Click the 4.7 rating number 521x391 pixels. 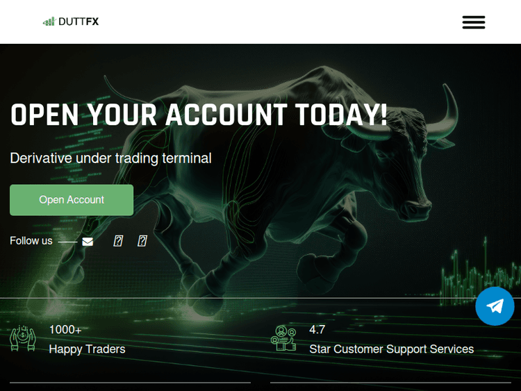pos(317,330)
